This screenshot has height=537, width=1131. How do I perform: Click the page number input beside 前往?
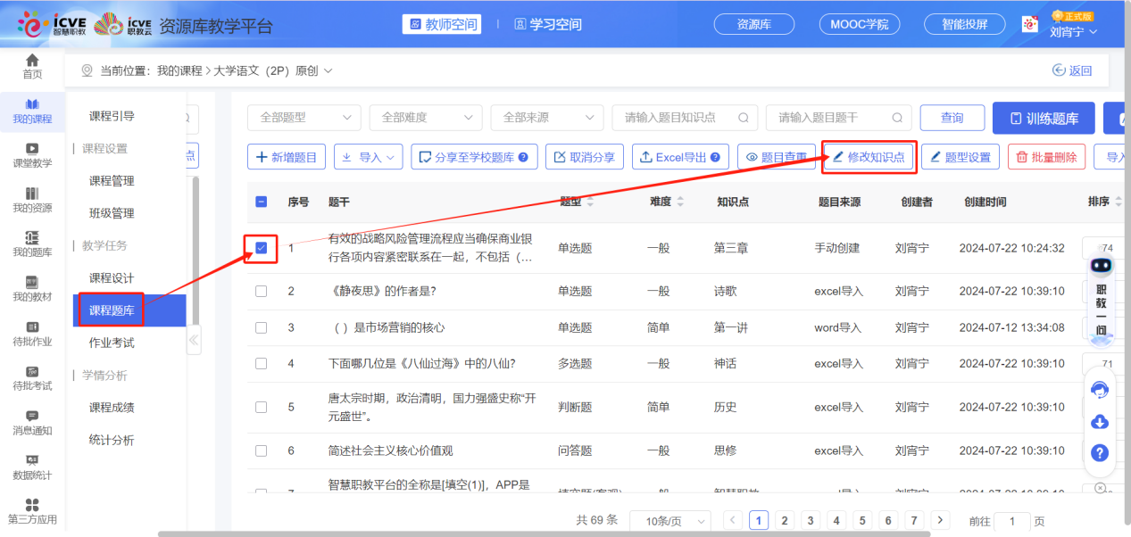point(1013,520)
